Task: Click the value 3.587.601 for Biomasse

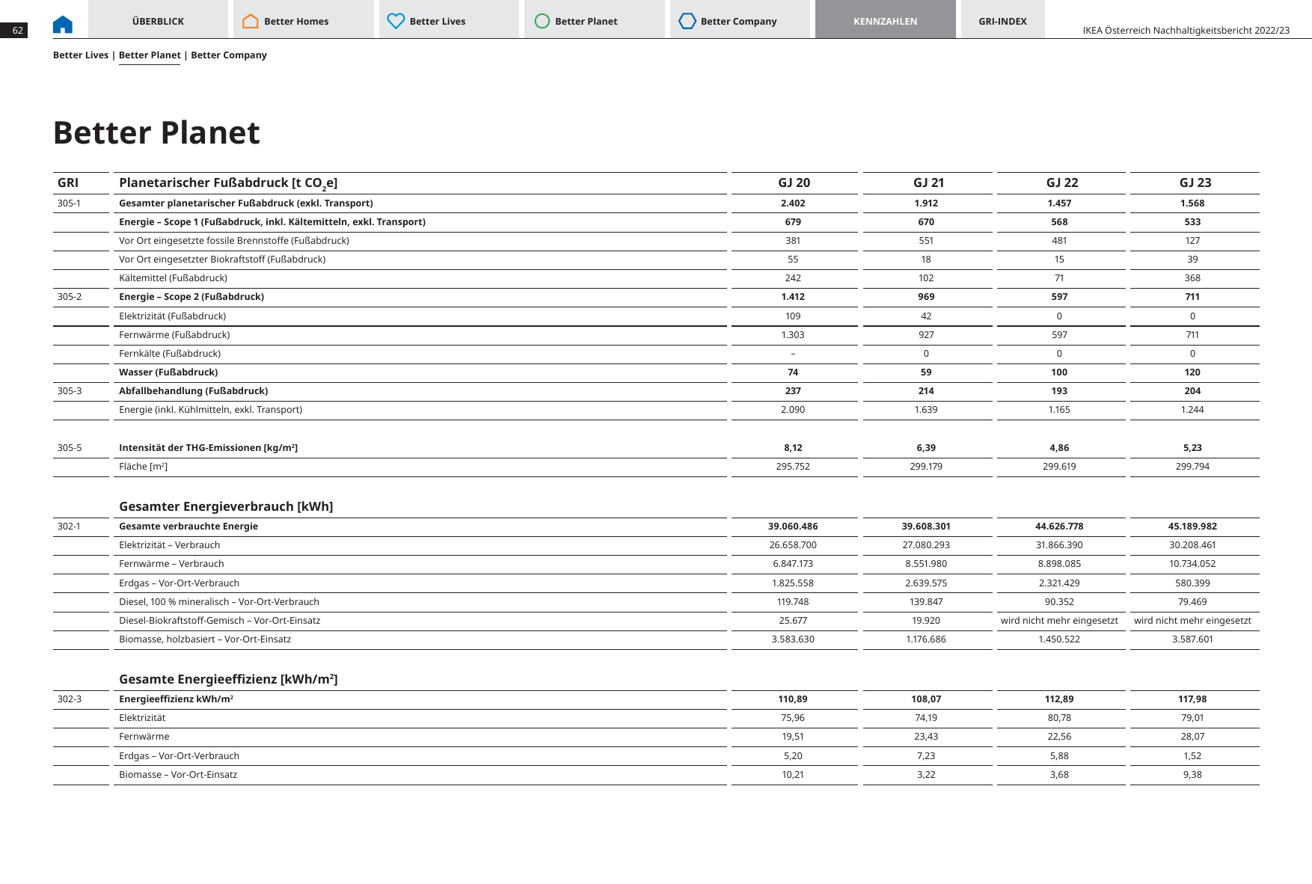Action: (x=1192, y=639)
